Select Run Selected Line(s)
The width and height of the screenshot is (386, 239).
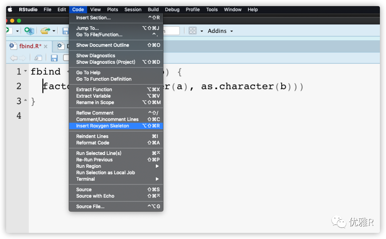tap(116, 153)
